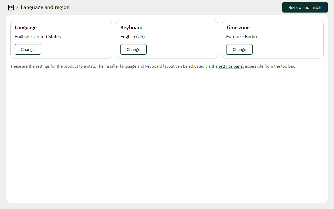Click the Language and region breadcrumb label

pyautogui.click(x=45, y=7)
